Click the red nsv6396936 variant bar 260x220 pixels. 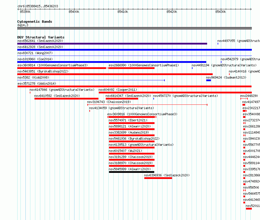(158, 178)
